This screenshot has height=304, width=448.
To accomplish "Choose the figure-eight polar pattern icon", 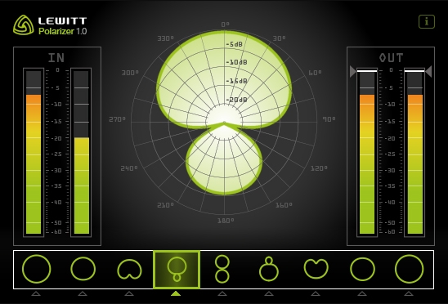I will (222, 269).
